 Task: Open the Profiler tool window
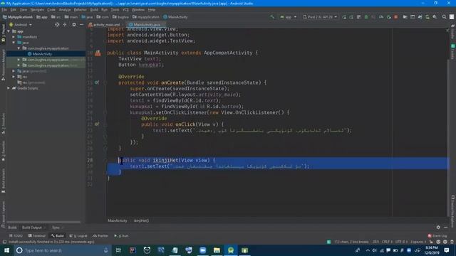tap(100, 235)
